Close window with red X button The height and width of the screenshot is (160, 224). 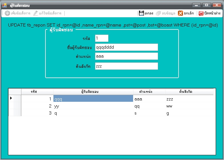[x=217, y=5]
